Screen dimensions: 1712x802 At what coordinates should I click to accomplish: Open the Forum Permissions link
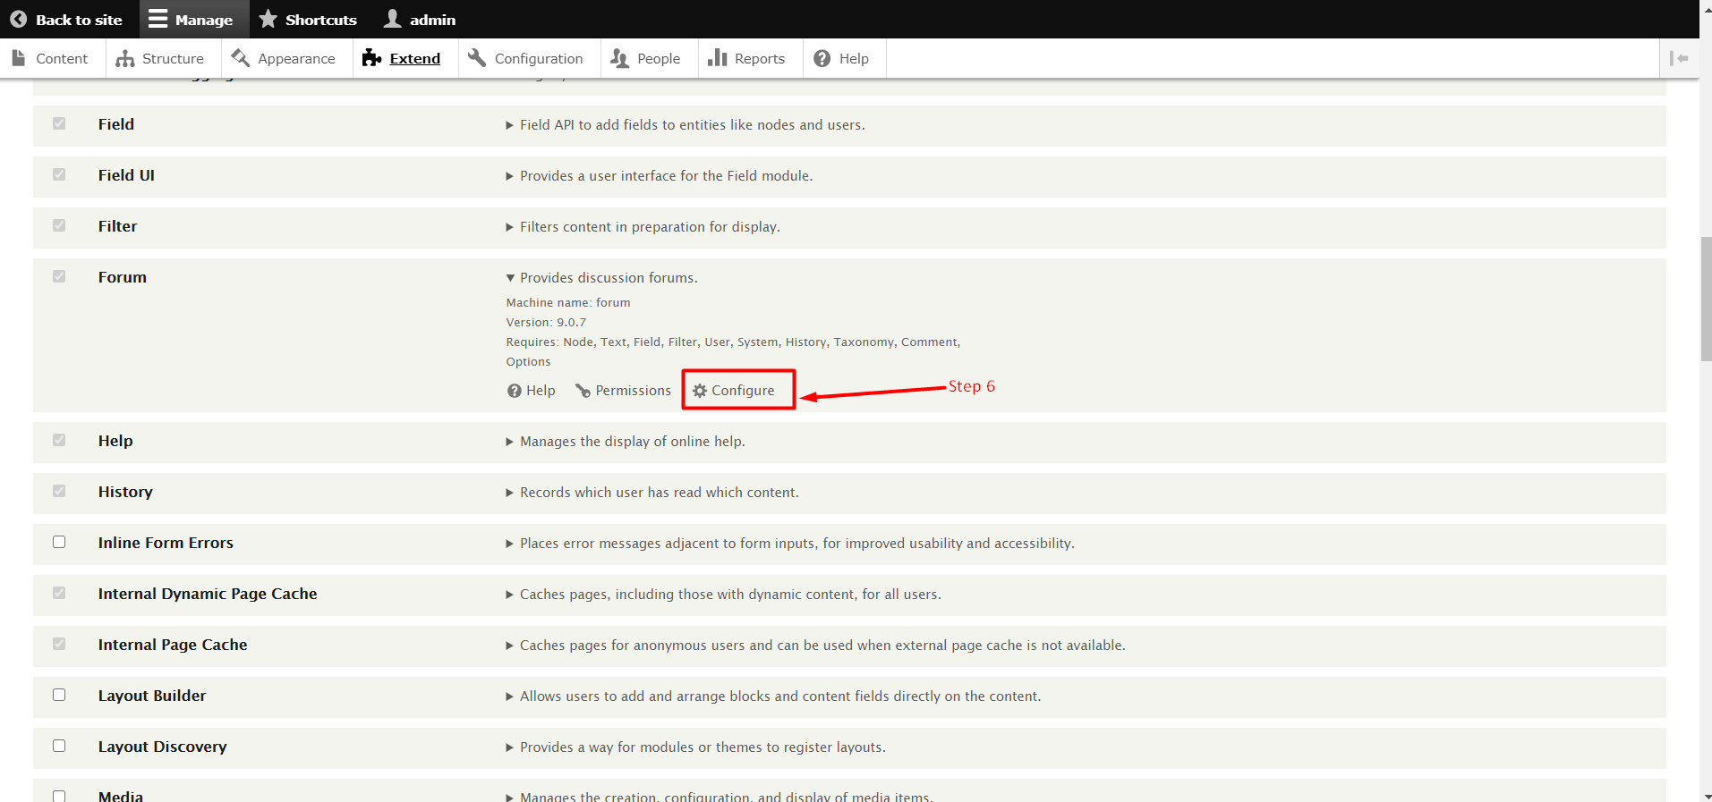pos(623,391)
